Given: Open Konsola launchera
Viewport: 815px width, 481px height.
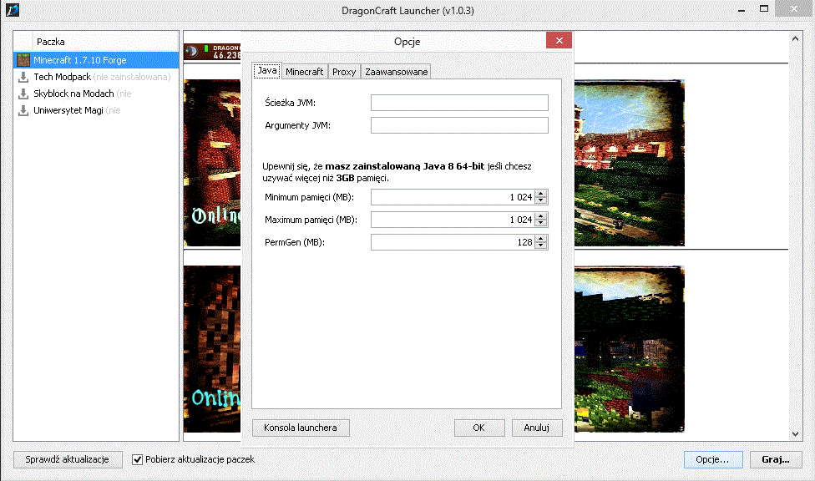Looking at the screenshot, I should pyautogui.click(x=301, y=428).
